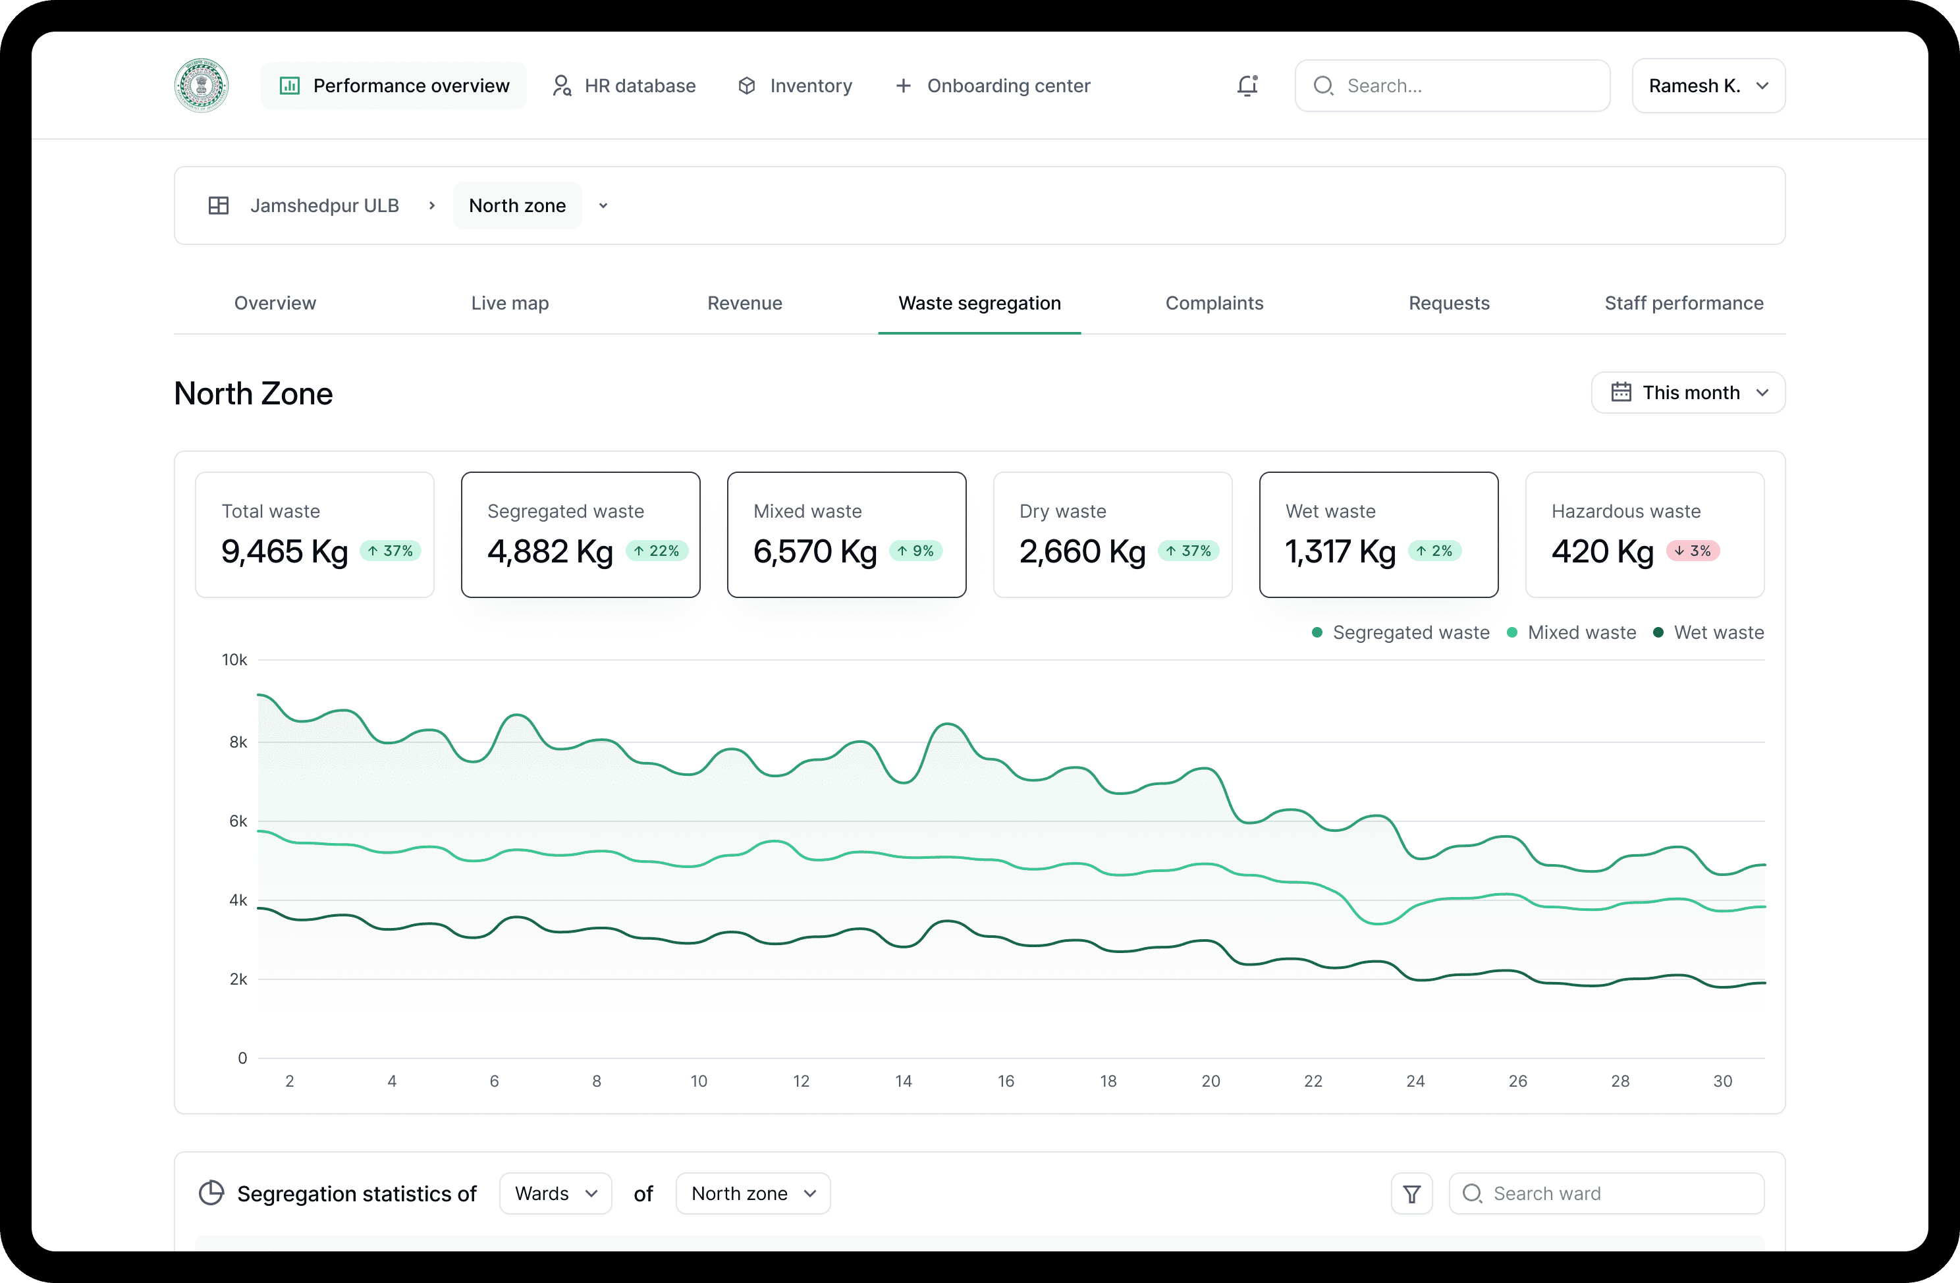Viewport: 1960px width, 1283px height.
Task: Expand the Wards dropdown
Action: point(555,1193)
